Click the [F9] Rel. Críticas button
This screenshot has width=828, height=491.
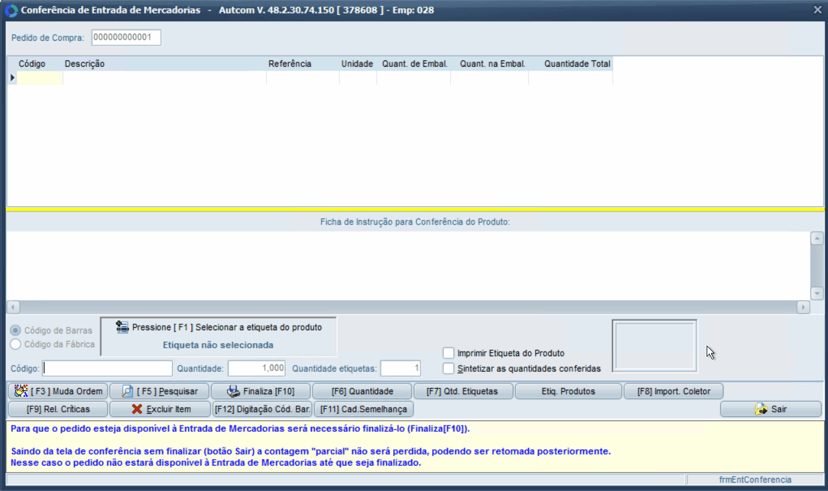[x=57, y=409]
